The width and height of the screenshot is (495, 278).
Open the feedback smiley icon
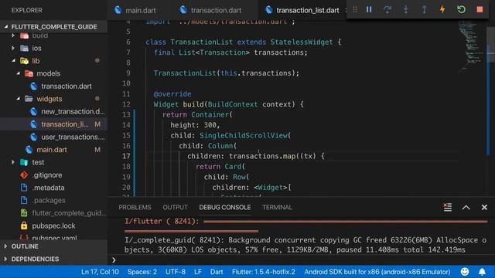[465, 272]
